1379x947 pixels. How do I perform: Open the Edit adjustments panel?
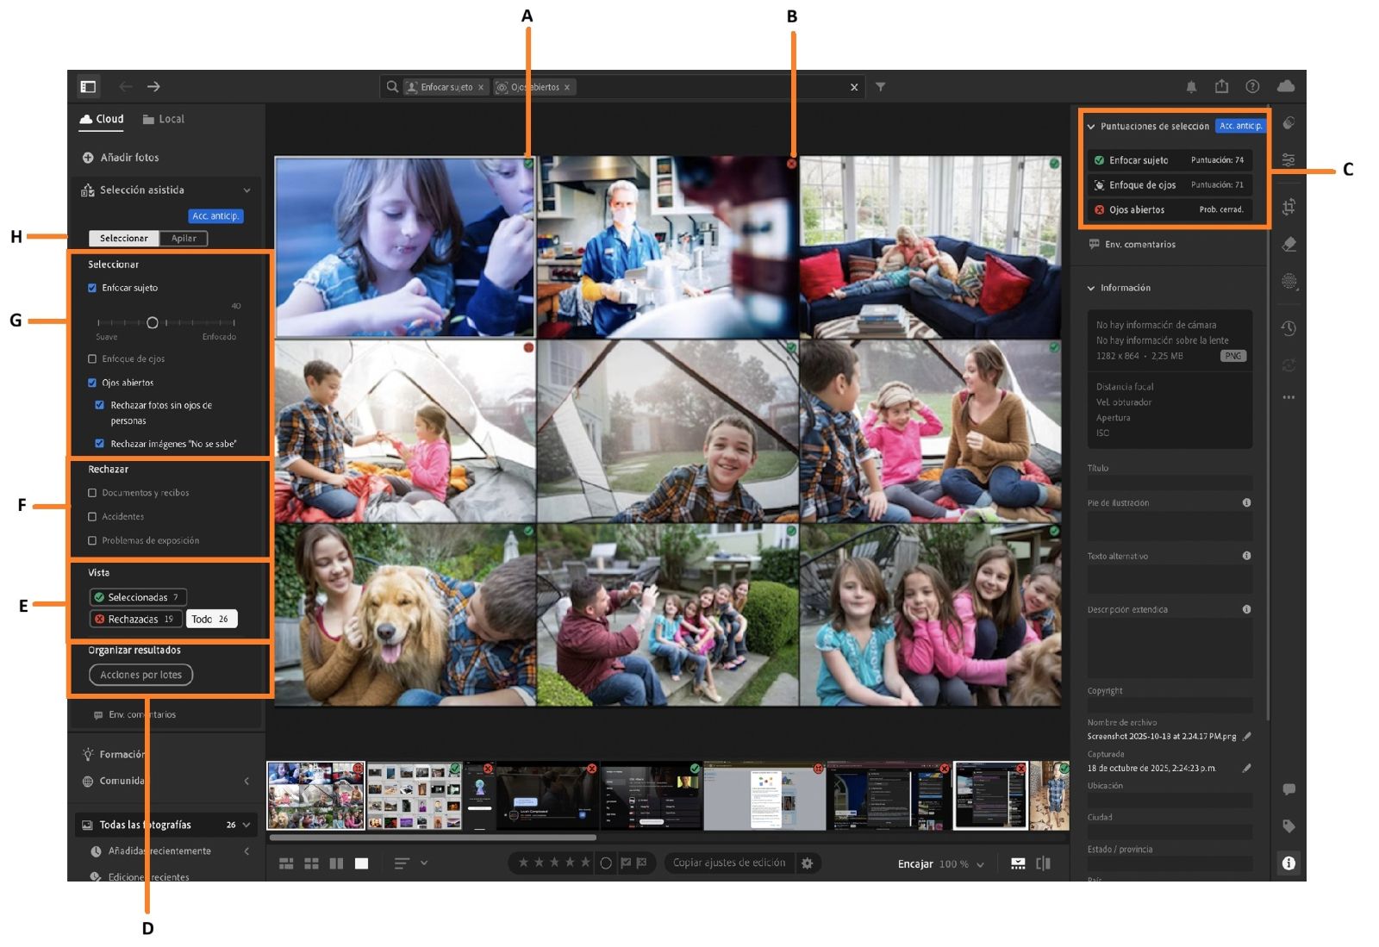tap(1289, 159)
